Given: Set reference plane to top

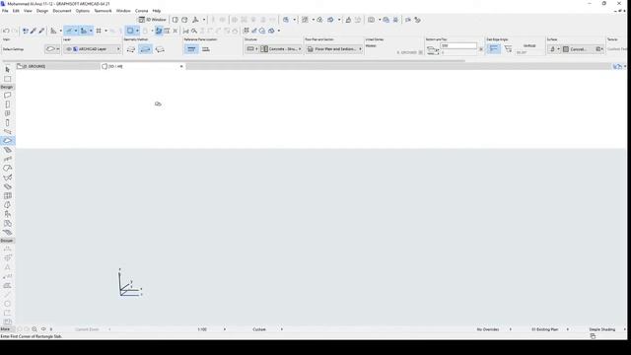Looking at the screenshot, I should tap(191, 49).
